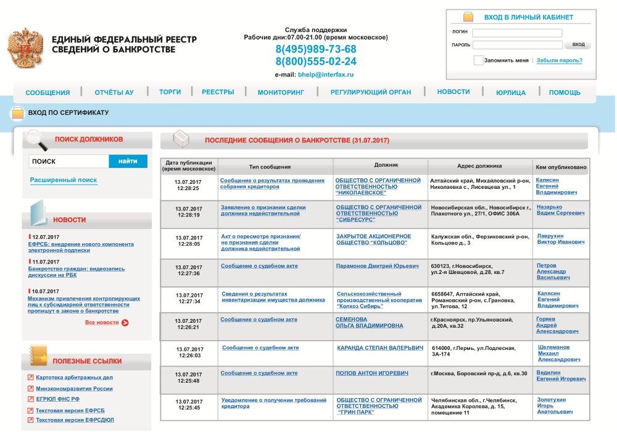Open news Банкротство граждан: видеозапись дискуссии на РБК
The width and height of the screenshot is (617, 432).
click(77, 272)
